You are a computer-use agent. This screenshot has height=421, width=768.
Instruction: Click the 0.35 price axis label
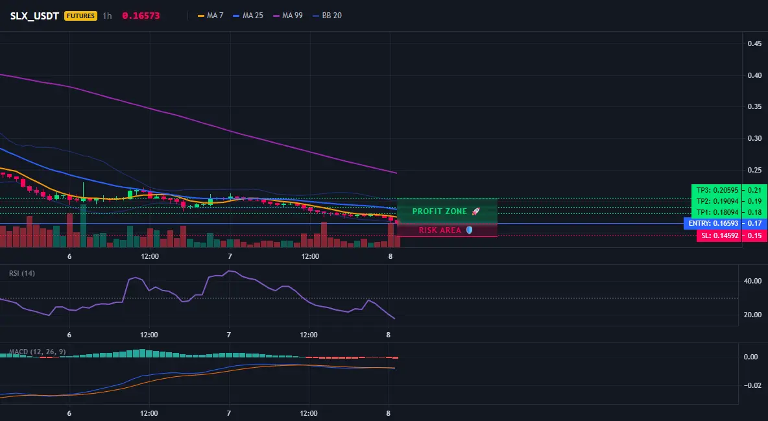754,107
